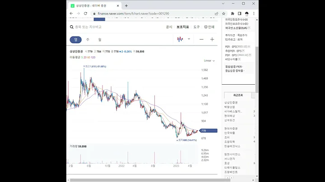Screen dimensions: 325x182
Task: Click the 120 moving average label
Action: 93,58
